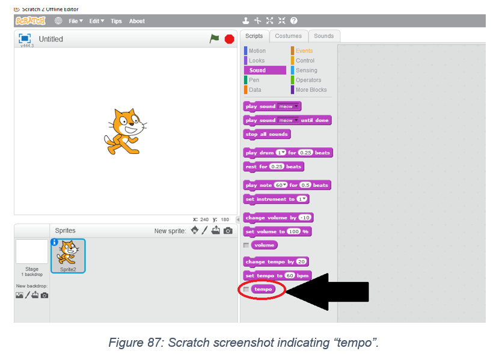The height and width of the screenshot is (354, 499).
Task: Click the 0.5 beats field in play note block
Action: (305, 185)
